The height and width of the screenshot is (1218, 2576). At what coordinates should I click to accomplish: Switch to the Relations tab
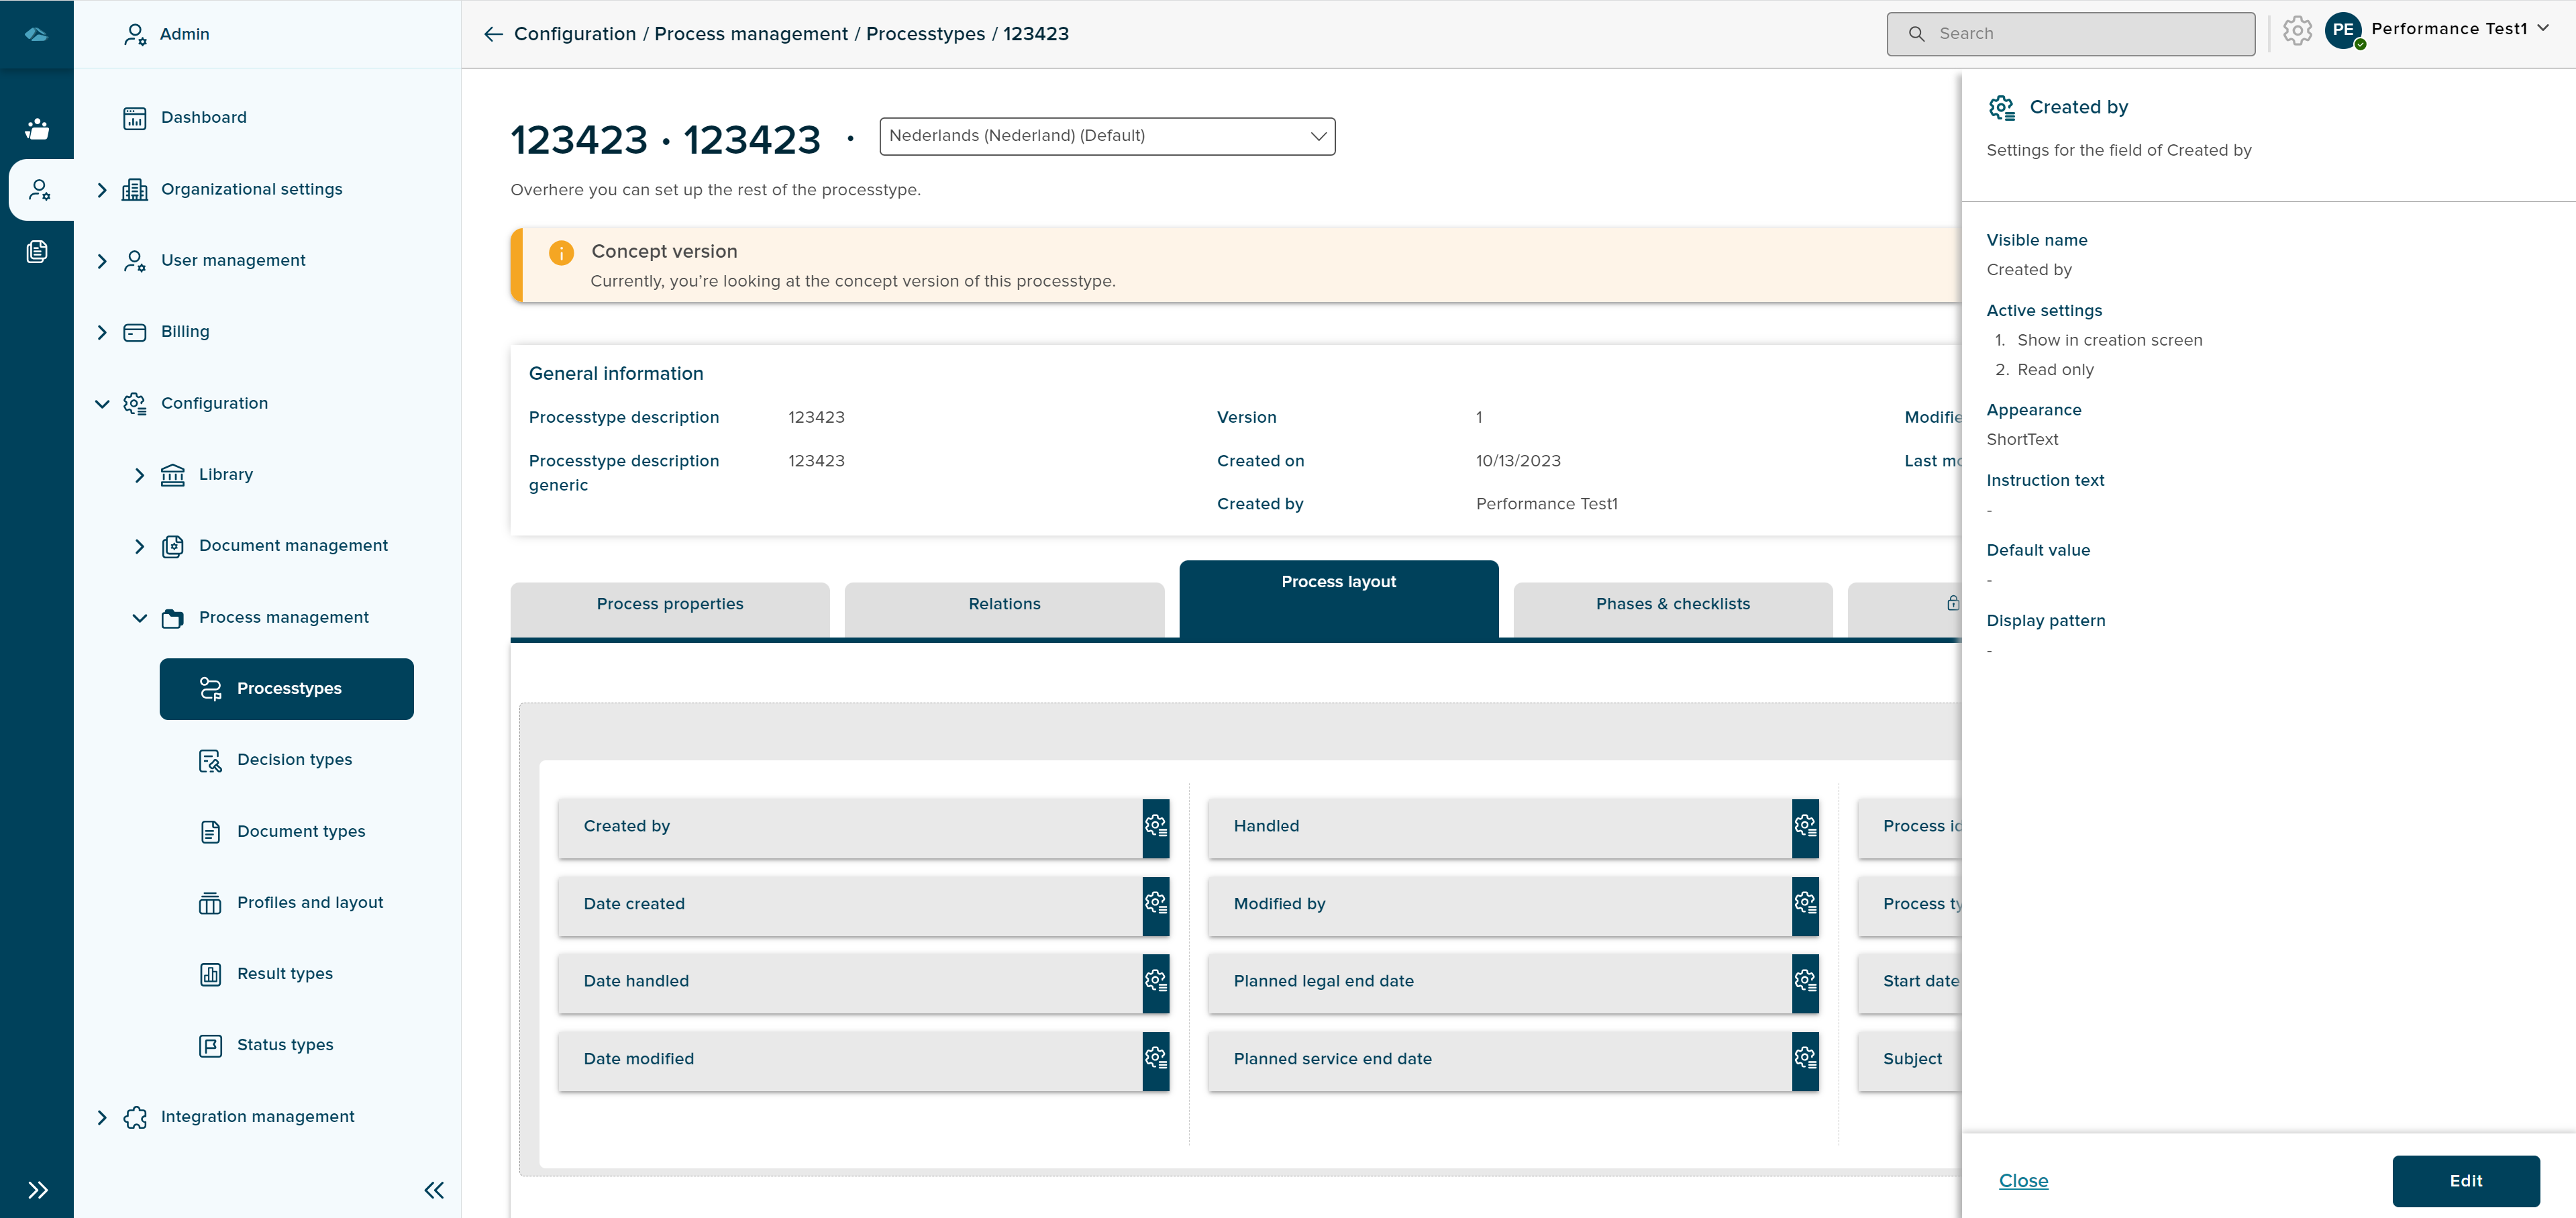click(x=1004, y=605)
